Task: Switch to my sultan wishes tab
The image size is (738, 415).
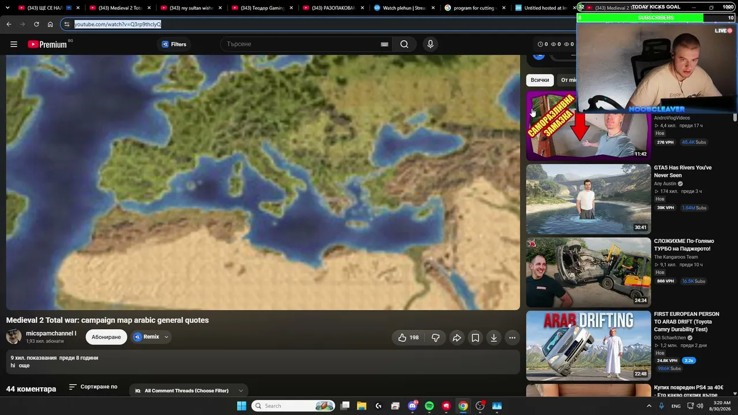Action: (191, 8)
